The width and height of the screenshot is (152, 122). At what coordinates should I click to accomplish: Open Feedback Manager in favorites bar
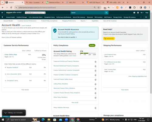[x=22, y=17]
